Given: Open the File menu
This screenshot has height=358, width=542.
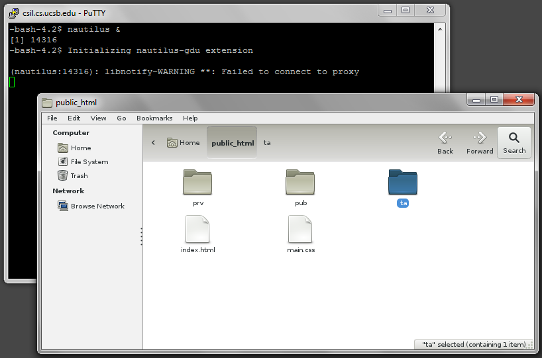Looking at the screenshot, I should click(52, 118).
